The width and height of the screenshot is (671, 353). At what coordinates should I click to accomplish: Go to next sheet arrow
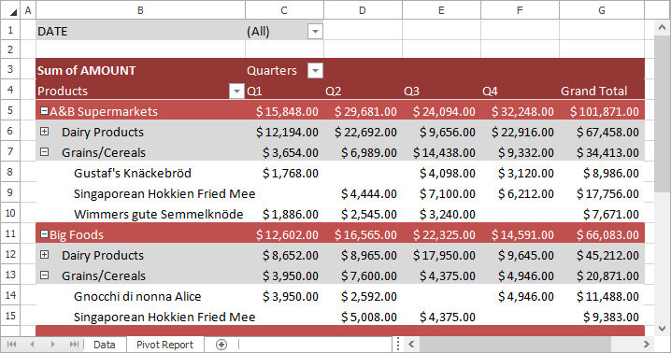tap(52, 345)
